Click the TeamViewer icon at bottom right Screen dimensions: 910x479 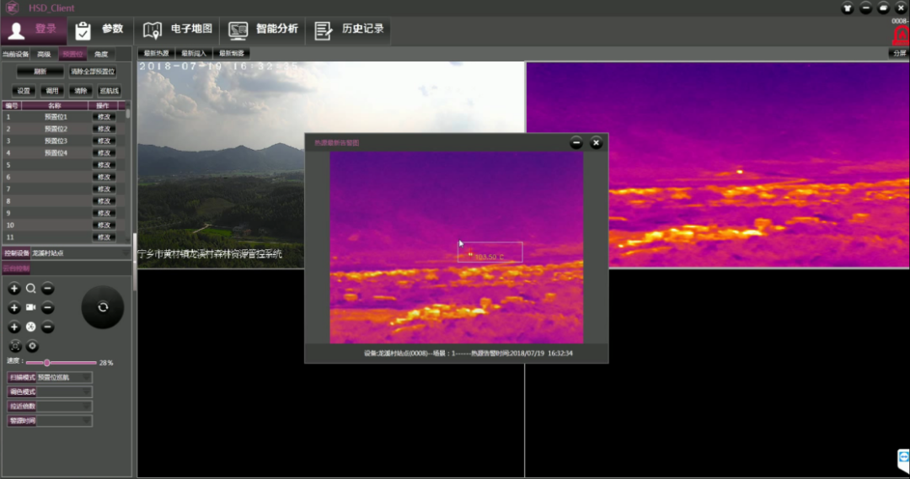tap(902, 459)
